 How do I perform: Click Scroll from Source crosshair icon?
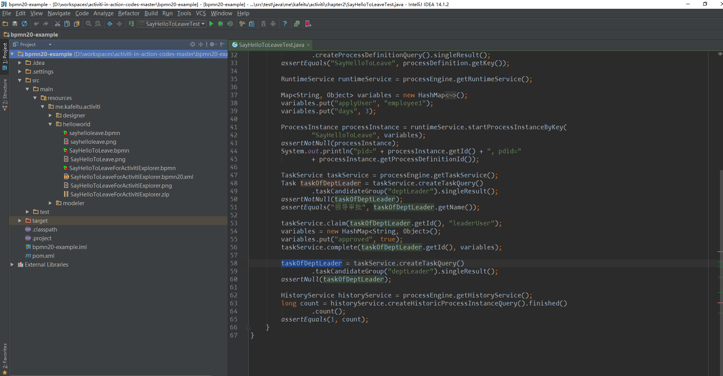pyautogui.click(x=193, y=45)
